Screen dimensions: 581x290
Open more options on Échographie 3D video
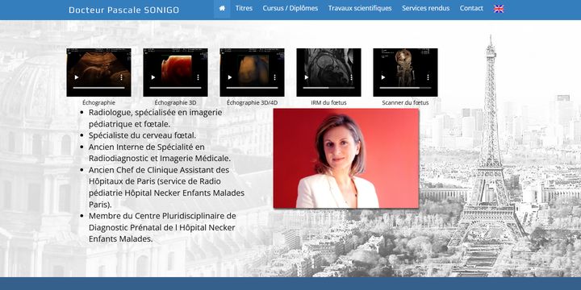click(198, 77)
